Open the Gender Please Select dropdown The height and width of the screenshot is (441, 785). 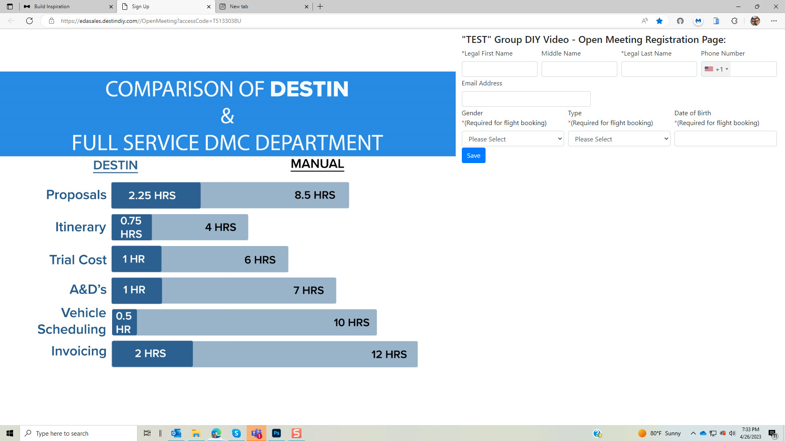click(x=513, y=139)
